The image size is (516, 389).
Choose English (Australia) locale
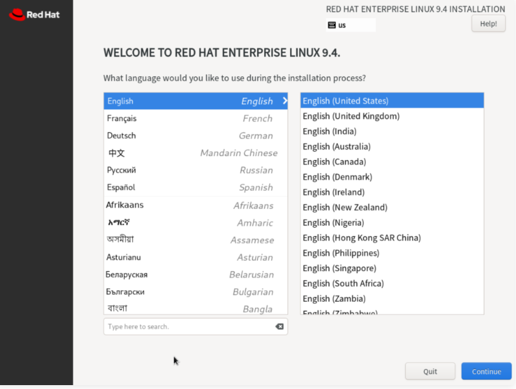(392, 146)
